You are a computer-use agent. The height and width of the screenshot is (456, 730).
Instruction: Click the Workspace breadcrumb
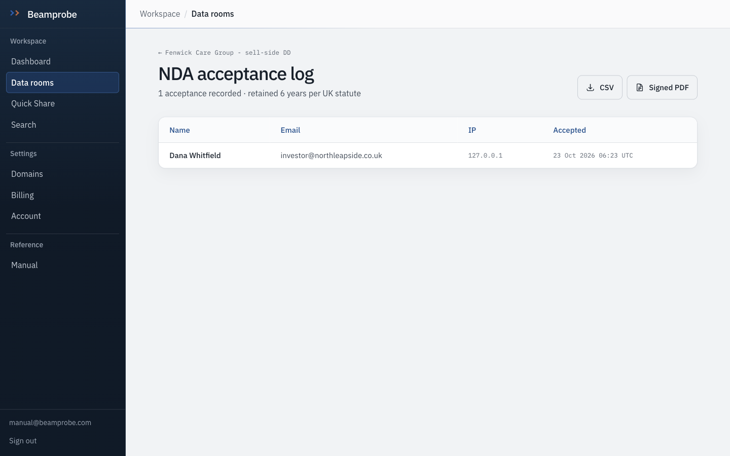pos(160,14)
